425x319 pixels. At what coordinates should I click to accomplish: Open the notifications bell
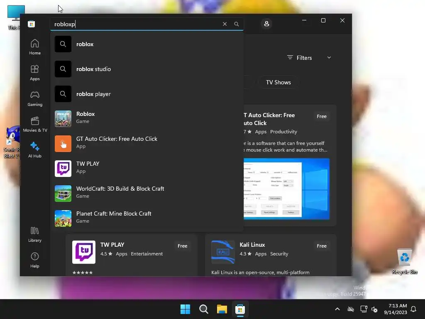[x=413, y=309]
